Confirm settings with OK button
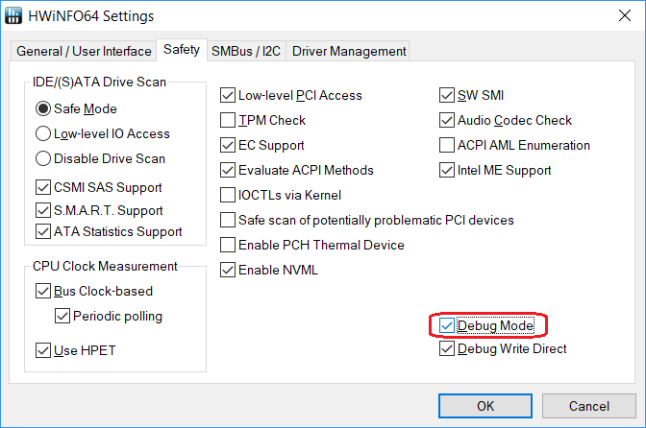 pyautogui.click(x=485, y=406)
